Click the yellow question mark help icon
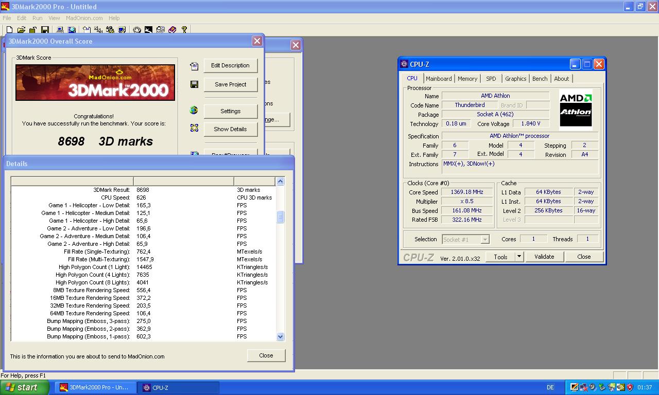 point(184,30)
